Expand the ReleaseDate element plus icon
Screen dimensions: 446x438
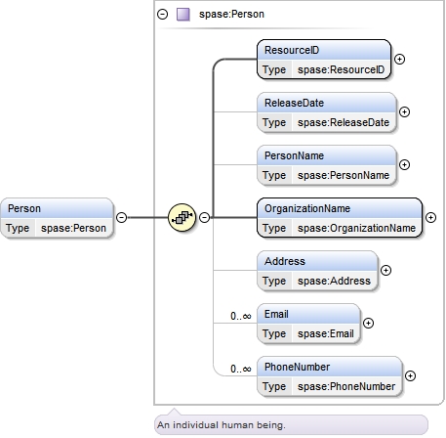pyautogui.click(x=404, y=111)
